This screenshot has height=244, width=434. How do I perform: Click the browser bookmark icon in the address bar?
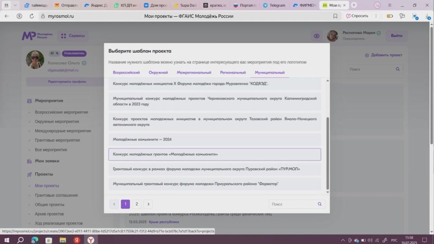(x=335, y=16)
